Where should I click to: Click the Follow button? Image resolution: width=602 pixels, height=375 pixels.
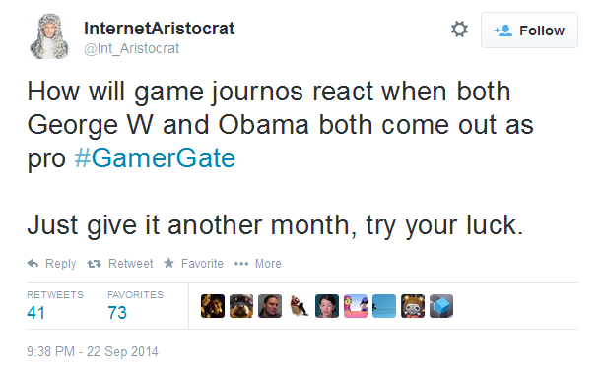529,31
